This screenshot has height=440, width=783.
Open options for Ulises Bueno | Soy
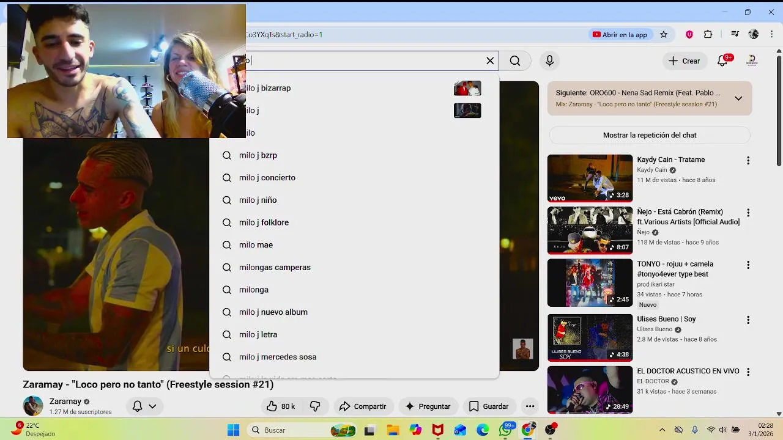[748, 320]
